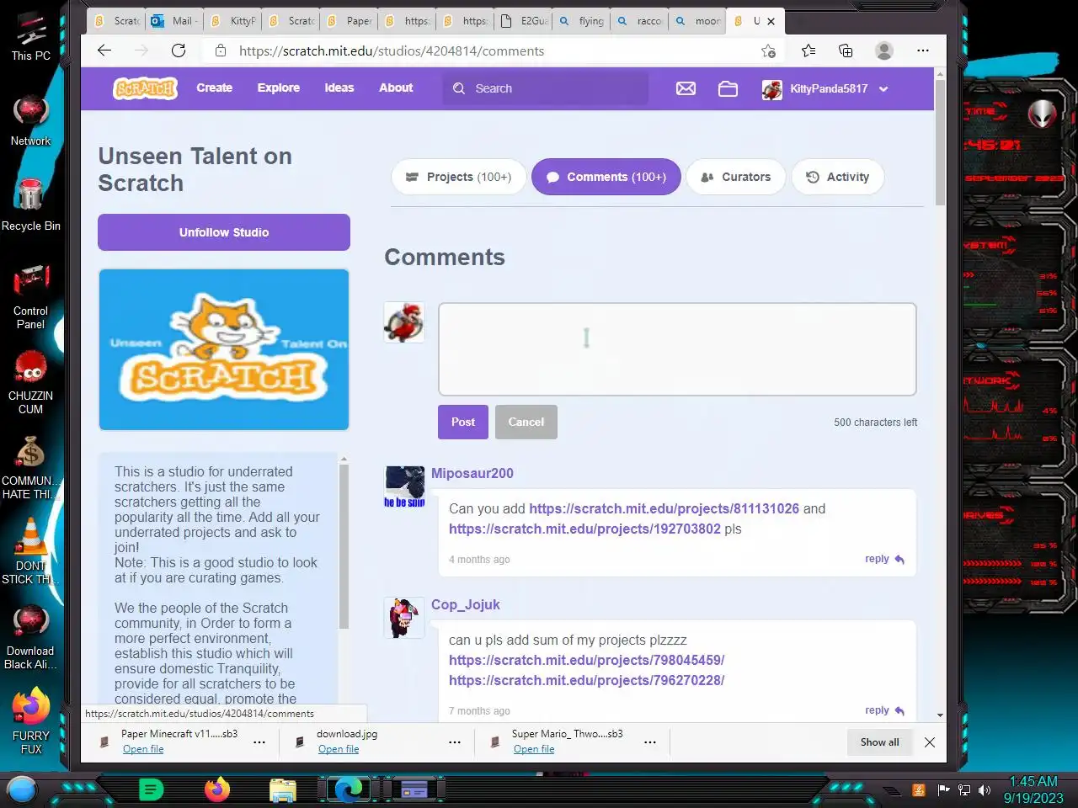
Task: Open the Scratch messages envelope icon
Action: click(686, 88)
